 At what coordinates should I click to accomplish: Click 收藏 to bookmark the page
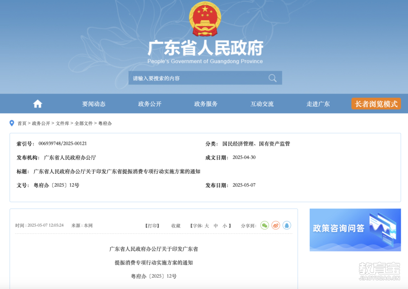point(176,226)
